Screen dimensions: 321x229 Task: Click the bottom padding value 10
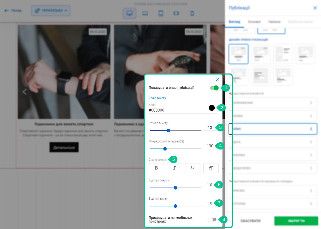(210, 203)
